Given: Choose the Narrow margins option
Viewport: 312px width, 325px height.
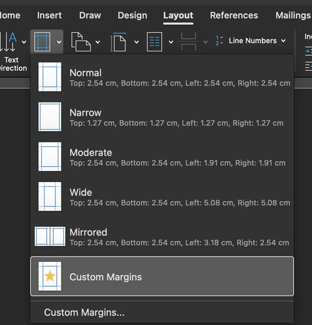Looking at the screenshot, I should [162, 117].
